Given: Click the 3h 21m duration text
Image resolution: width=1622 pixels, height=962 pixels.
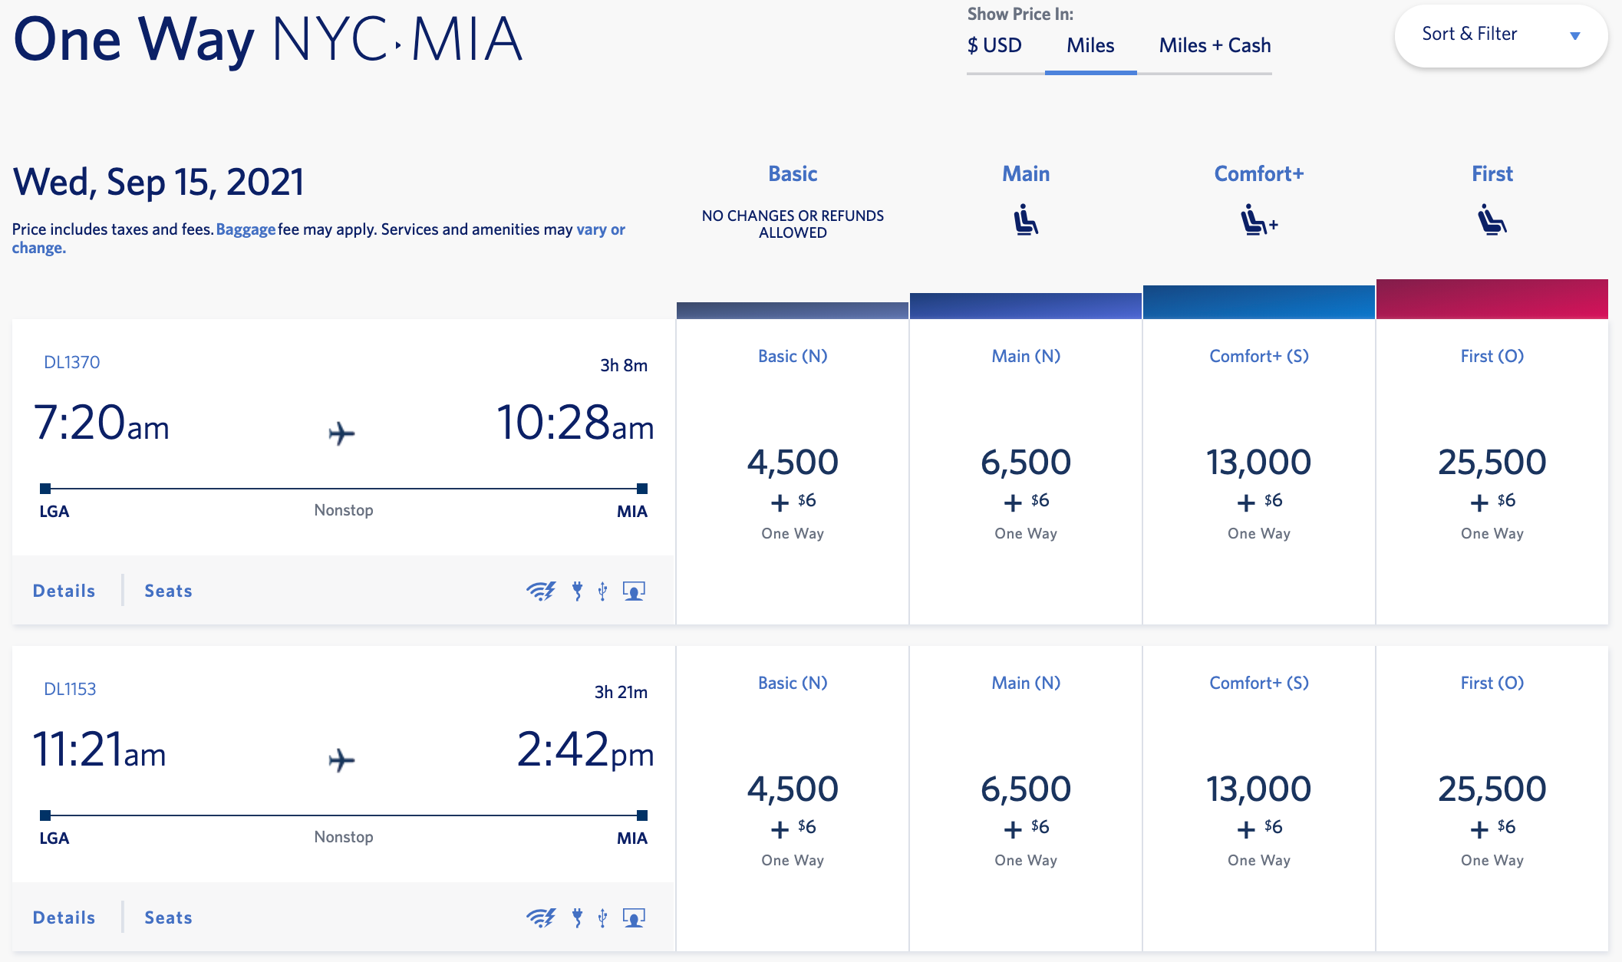Looking at the screenshot, I should click(x=621, y=692).
